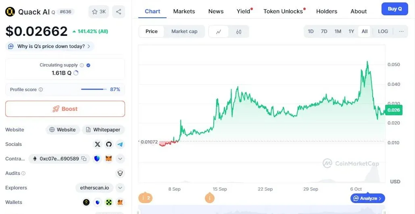Select the line chart icon
The width and height of the screenshot is (415, 214).
click(x=219, y=31)
